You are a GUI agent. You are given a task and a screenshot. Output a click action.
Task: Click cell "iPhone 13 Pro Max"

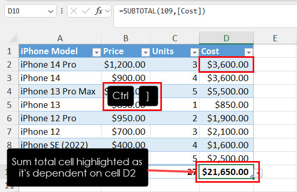pyautogui.click(x=60, y=91)
